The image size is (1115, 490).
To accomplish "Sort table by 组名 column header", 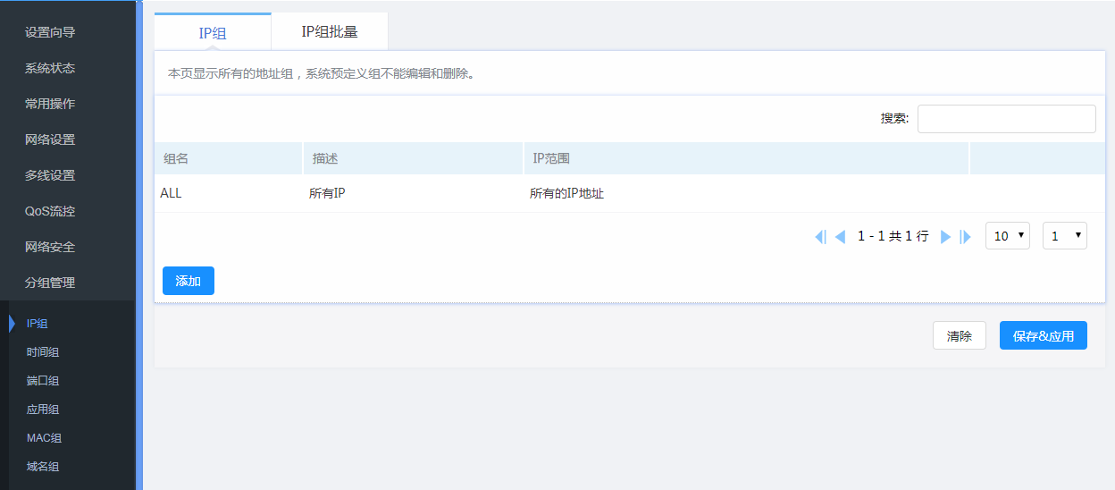I will [x=177, y=158].
